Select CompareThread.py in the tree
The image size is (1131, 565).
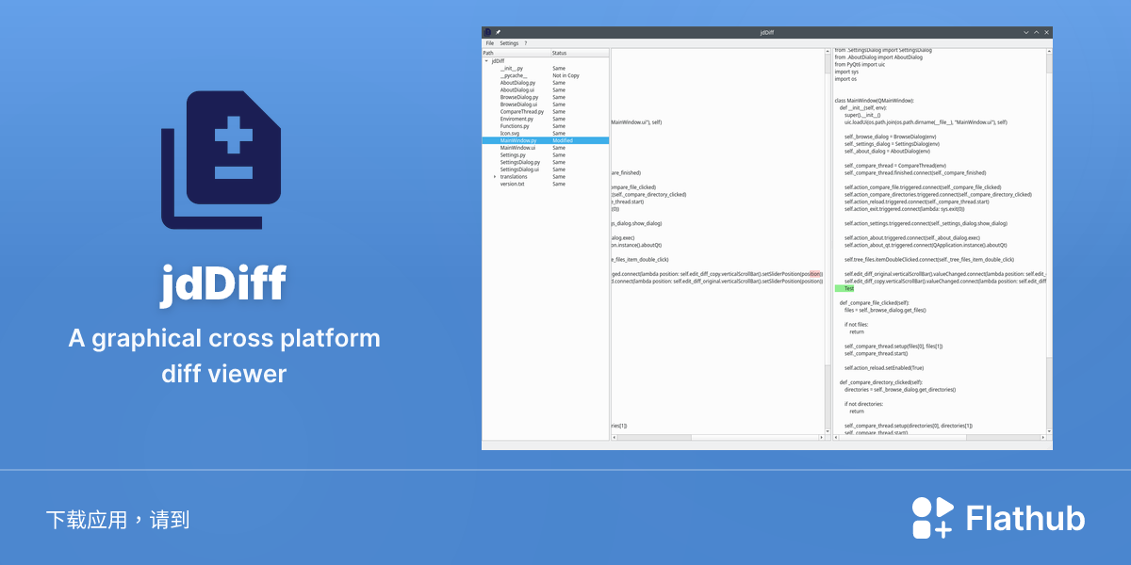pos(522,111)
